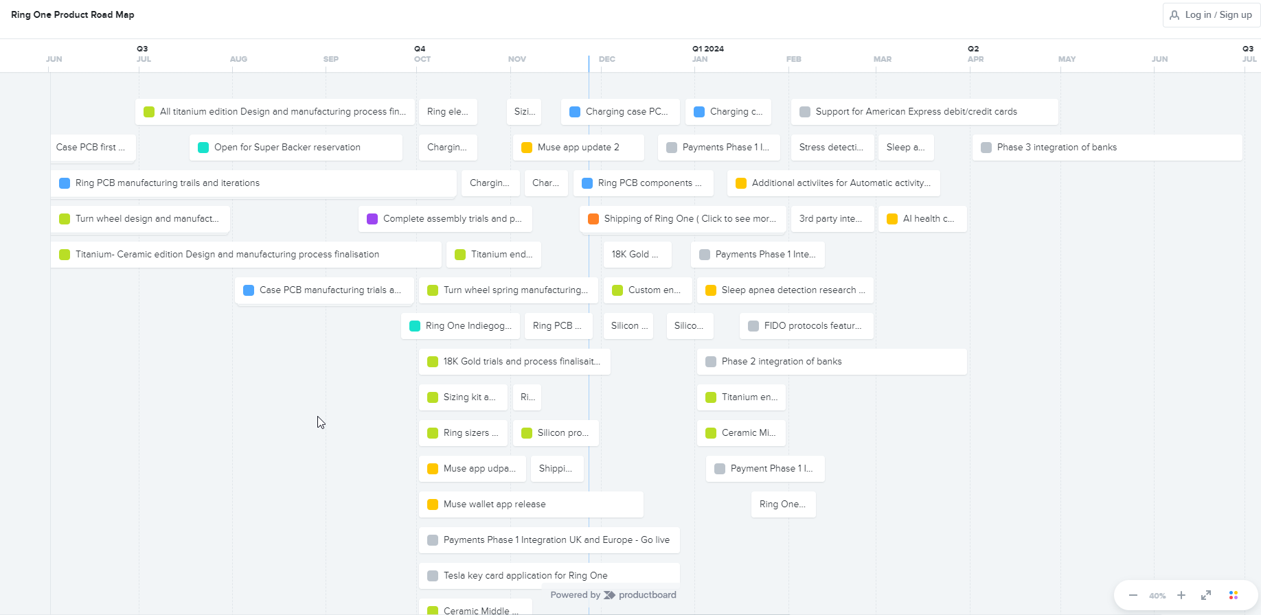Click the Q1 2024 JAN timeline header
1261x615 pixels.
coord(707,54)
